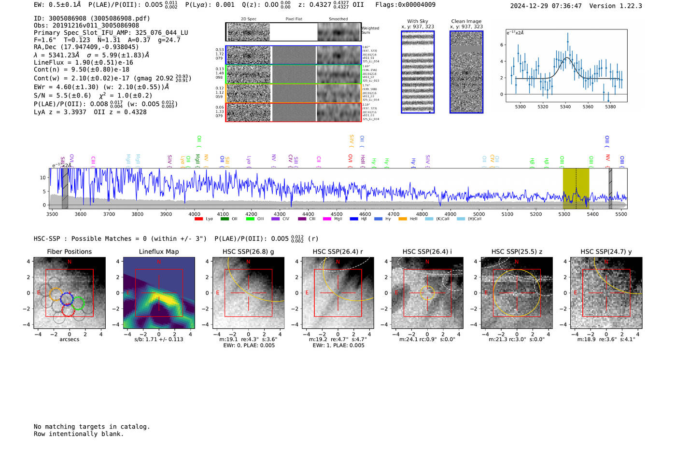The width and height of the screenshot is (676, 460).
Task: Open the Fiber Positions panel image
Action: 70,293
